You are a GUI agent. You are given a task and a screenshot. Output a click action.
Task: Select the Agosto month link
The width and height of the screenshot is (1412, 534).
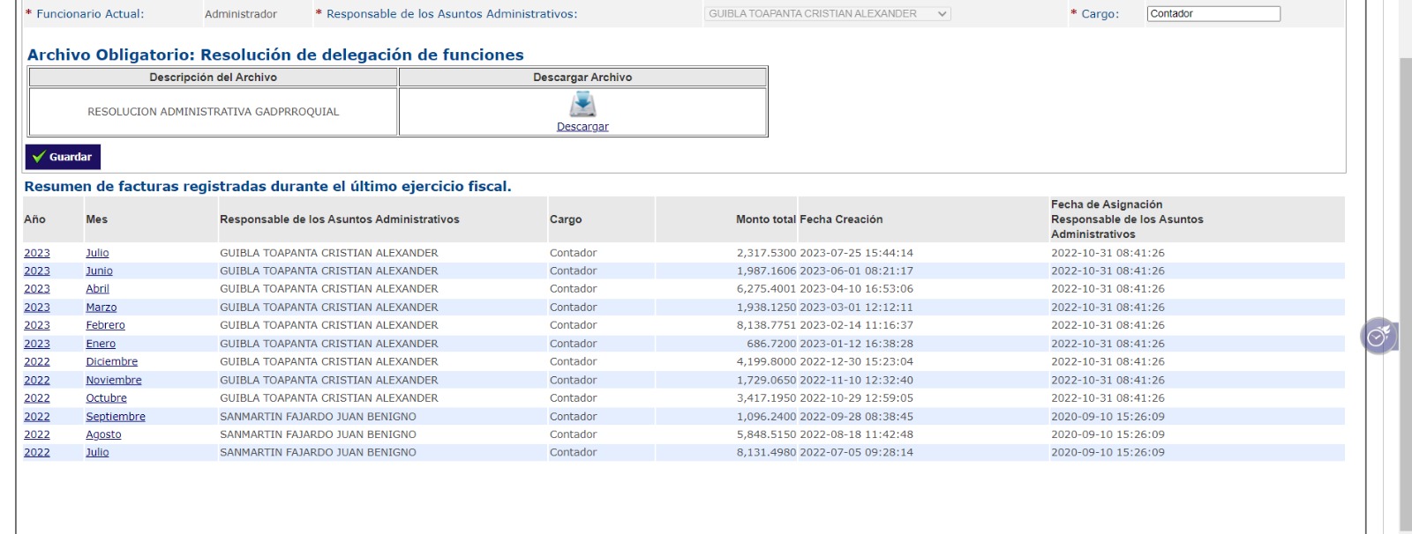pyautogui.click(x=103, y=434)
